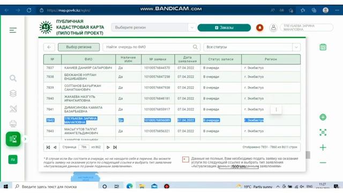The image size is (343, 193).
Task: Click the globe icon on right panel
Action: point(323,117)
